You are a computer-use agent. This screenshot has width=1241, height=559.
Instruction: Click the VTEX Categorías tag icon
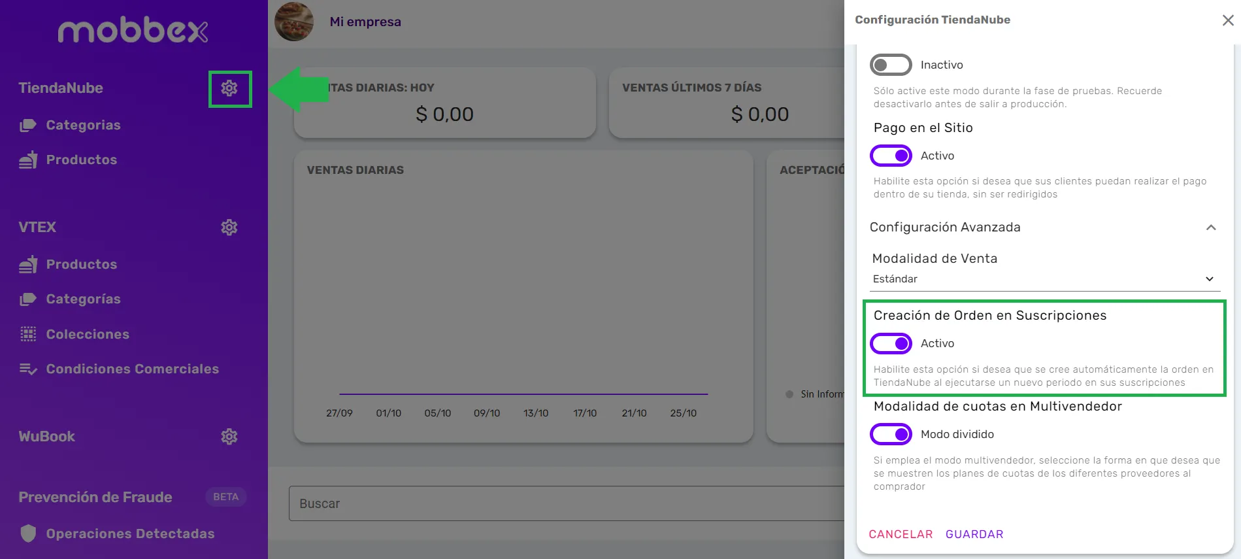pos(27,299)
